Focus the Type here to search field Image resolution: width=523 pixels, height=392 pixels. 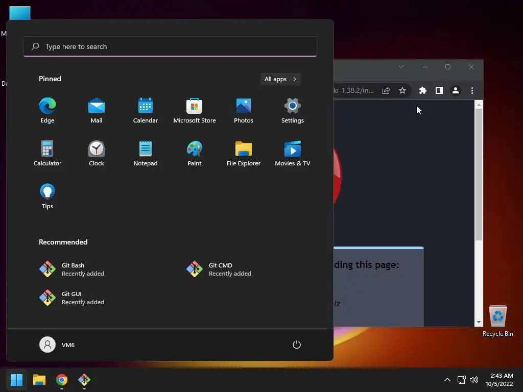(170, 46)
